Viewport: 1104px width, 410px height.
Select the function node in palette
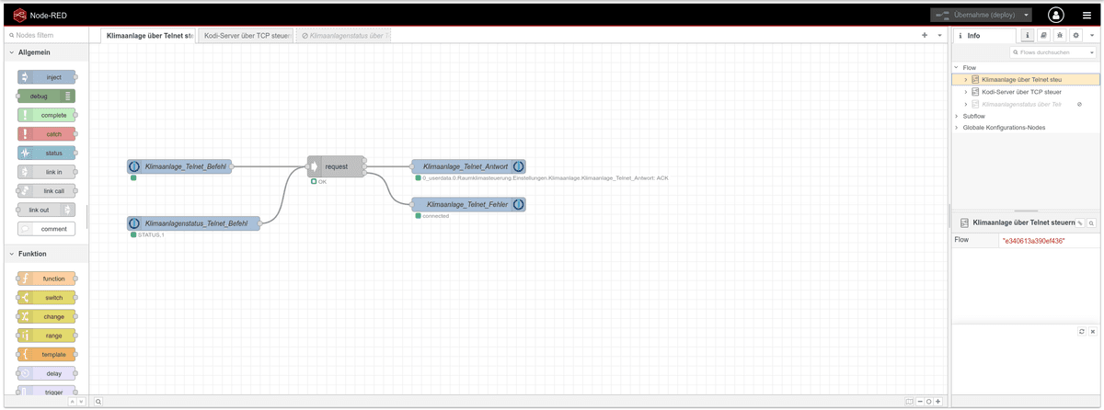tap(47, 279)
